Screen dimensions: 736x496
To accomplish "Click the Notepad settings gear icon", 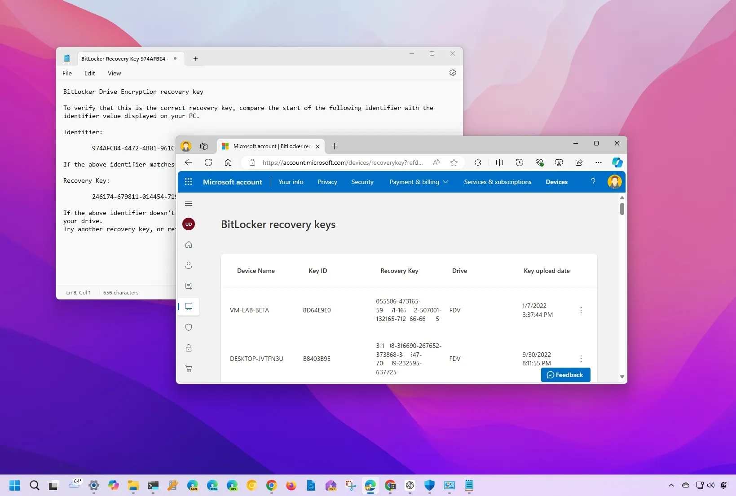I will 452,73.
